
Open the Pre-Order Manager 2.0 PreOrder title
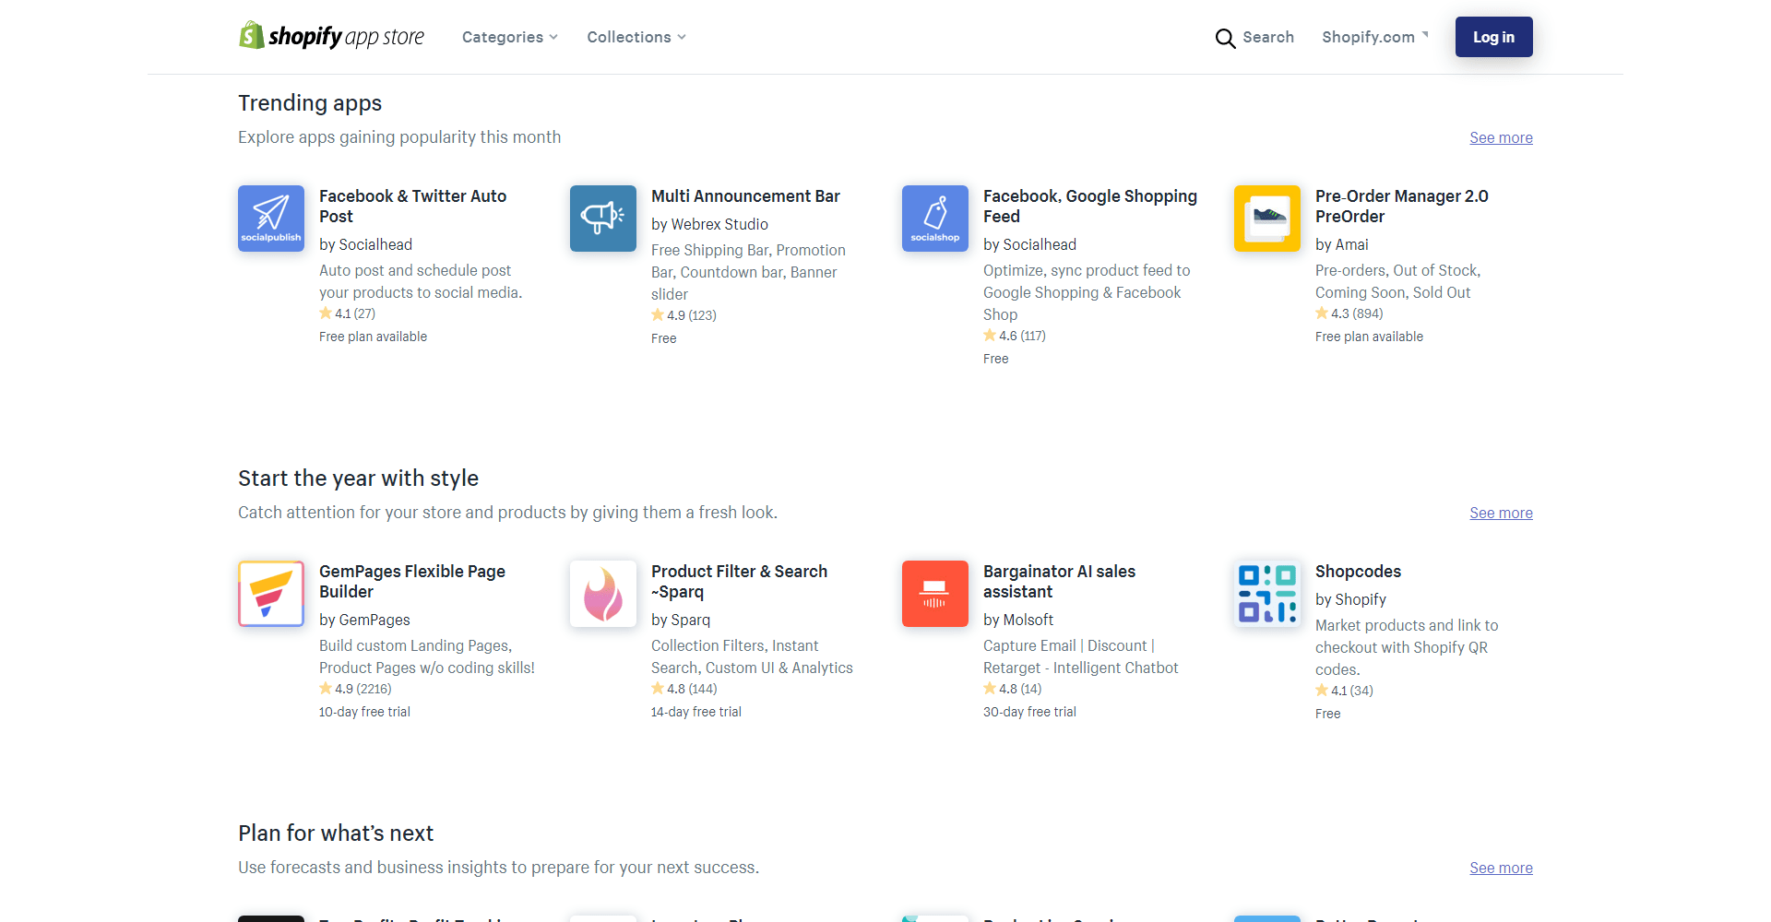(x=1402, y=206)
